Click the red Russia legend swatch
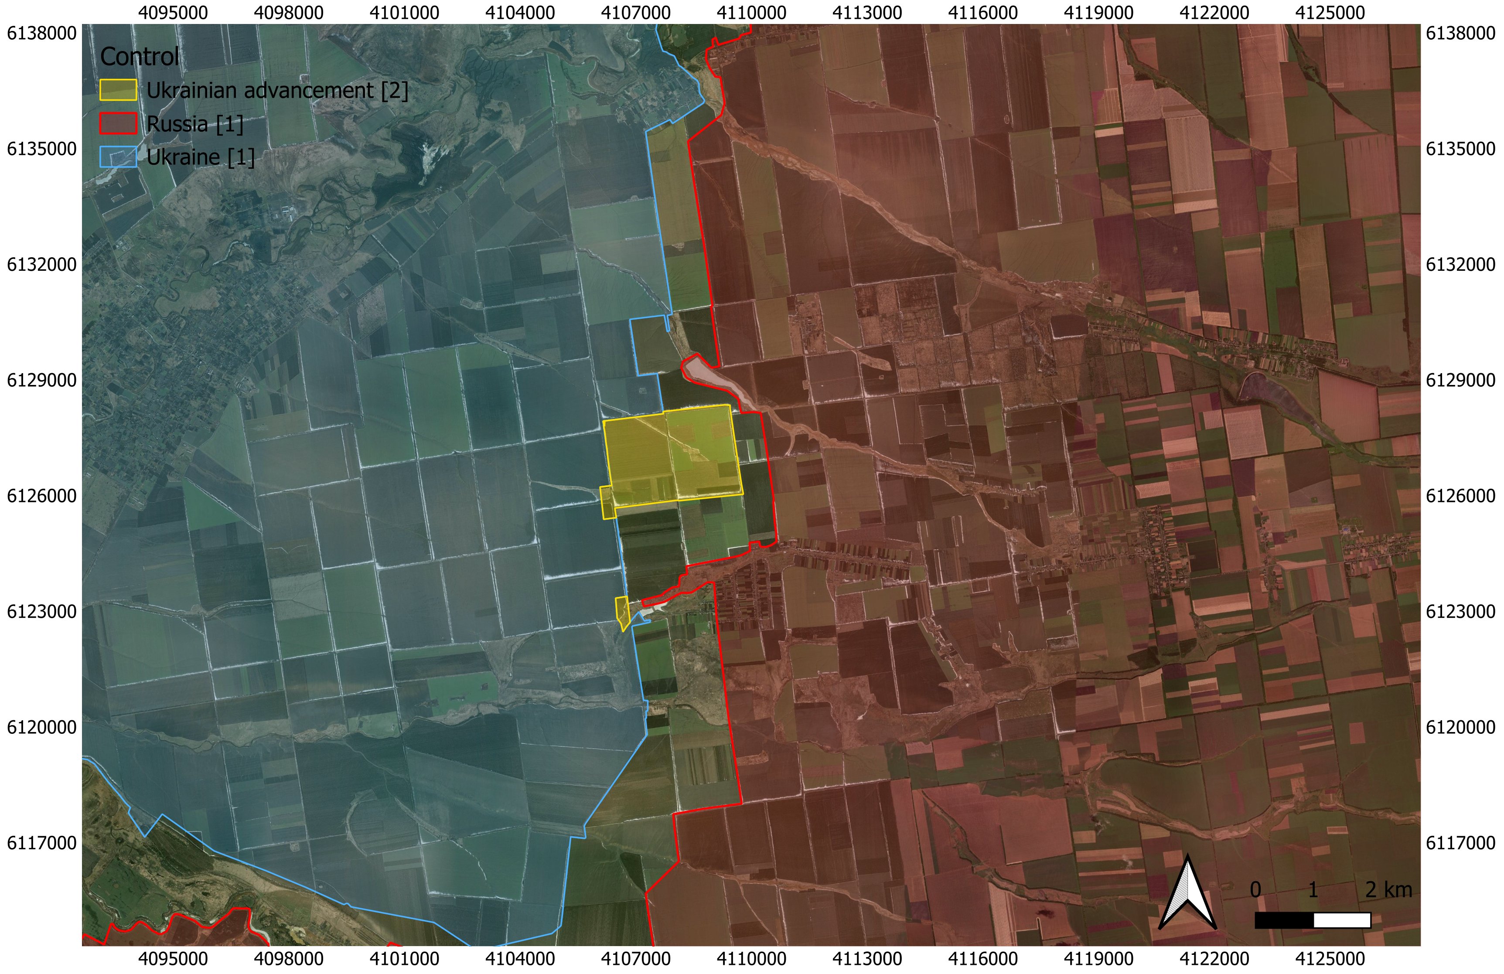 point(118,124)
